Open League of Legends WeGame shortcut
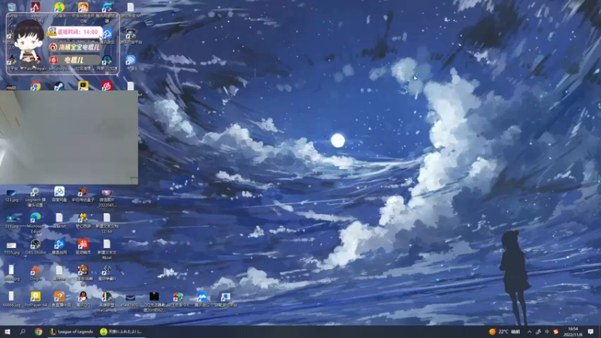 (x=107, y=301)
